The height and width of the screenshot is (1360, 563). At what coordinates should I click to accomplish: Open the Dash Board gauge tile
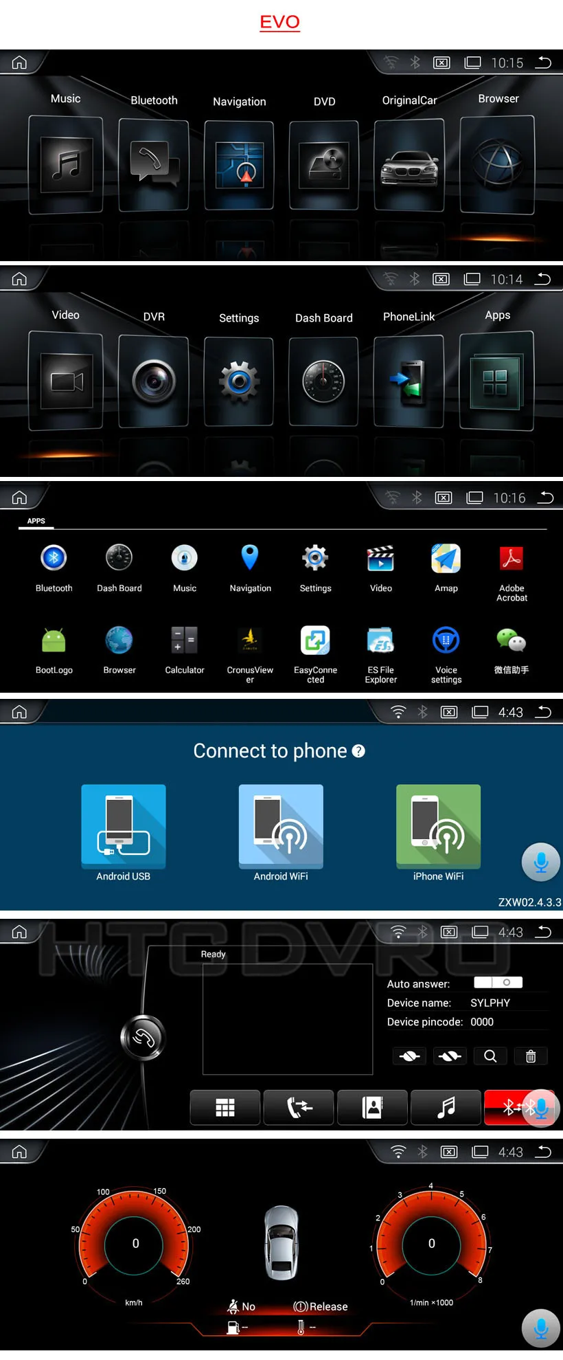(x=324, y=382)
